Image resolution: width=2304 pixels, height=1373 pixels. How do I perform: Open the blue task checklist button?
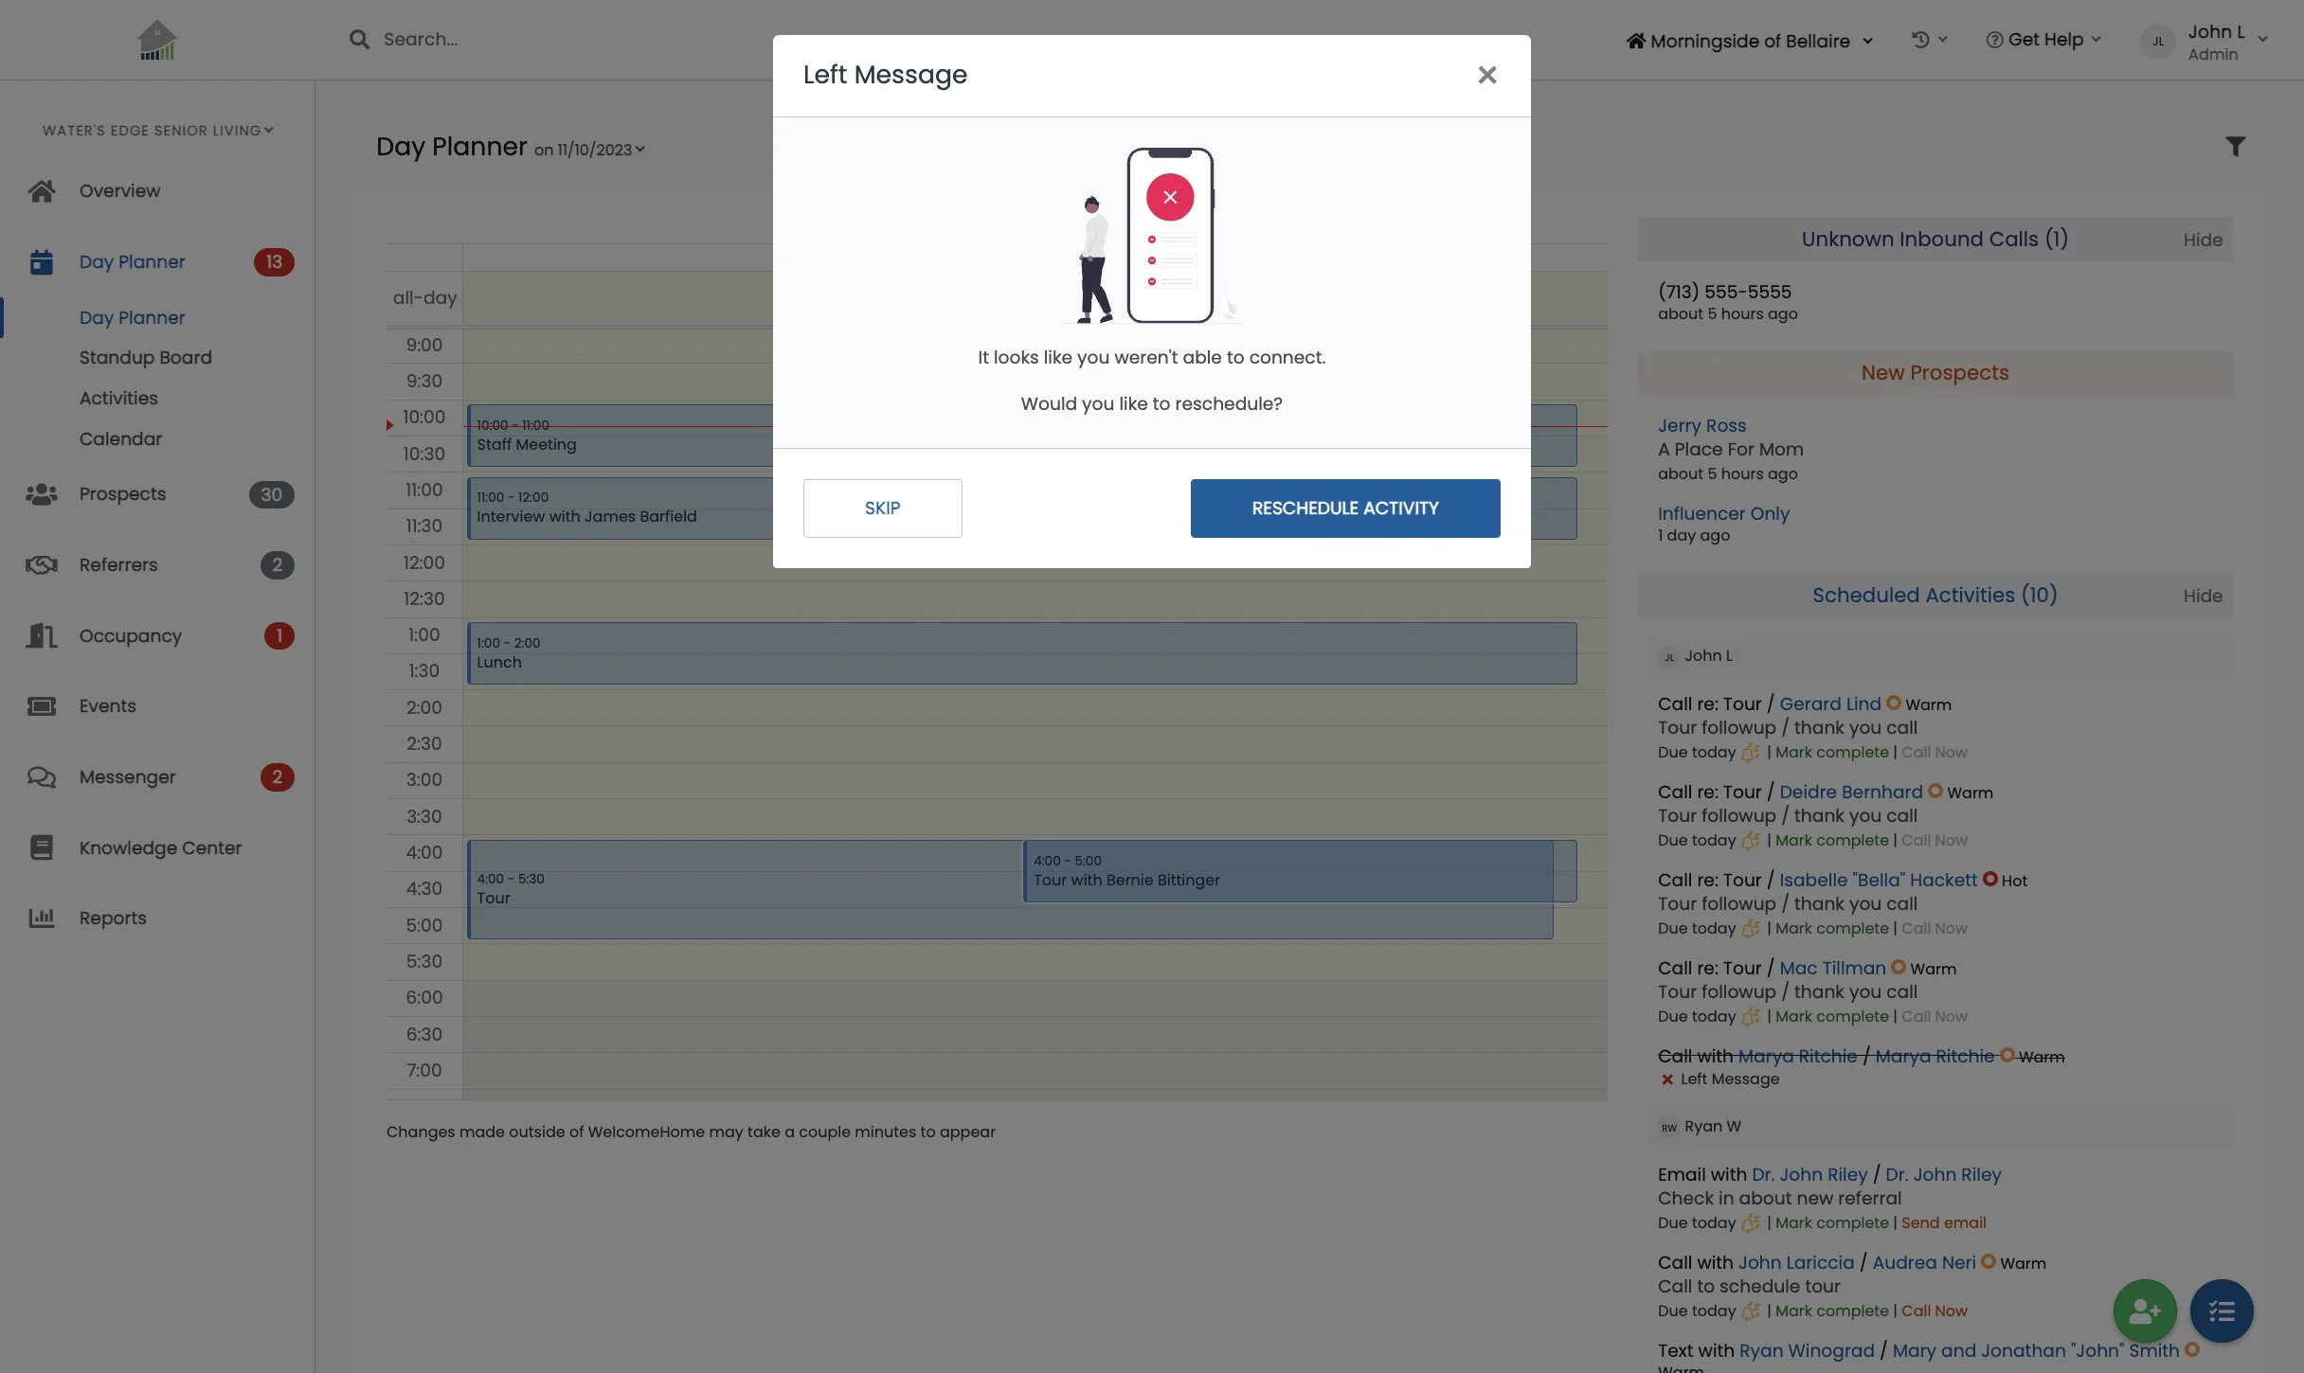point(2221,1311)
